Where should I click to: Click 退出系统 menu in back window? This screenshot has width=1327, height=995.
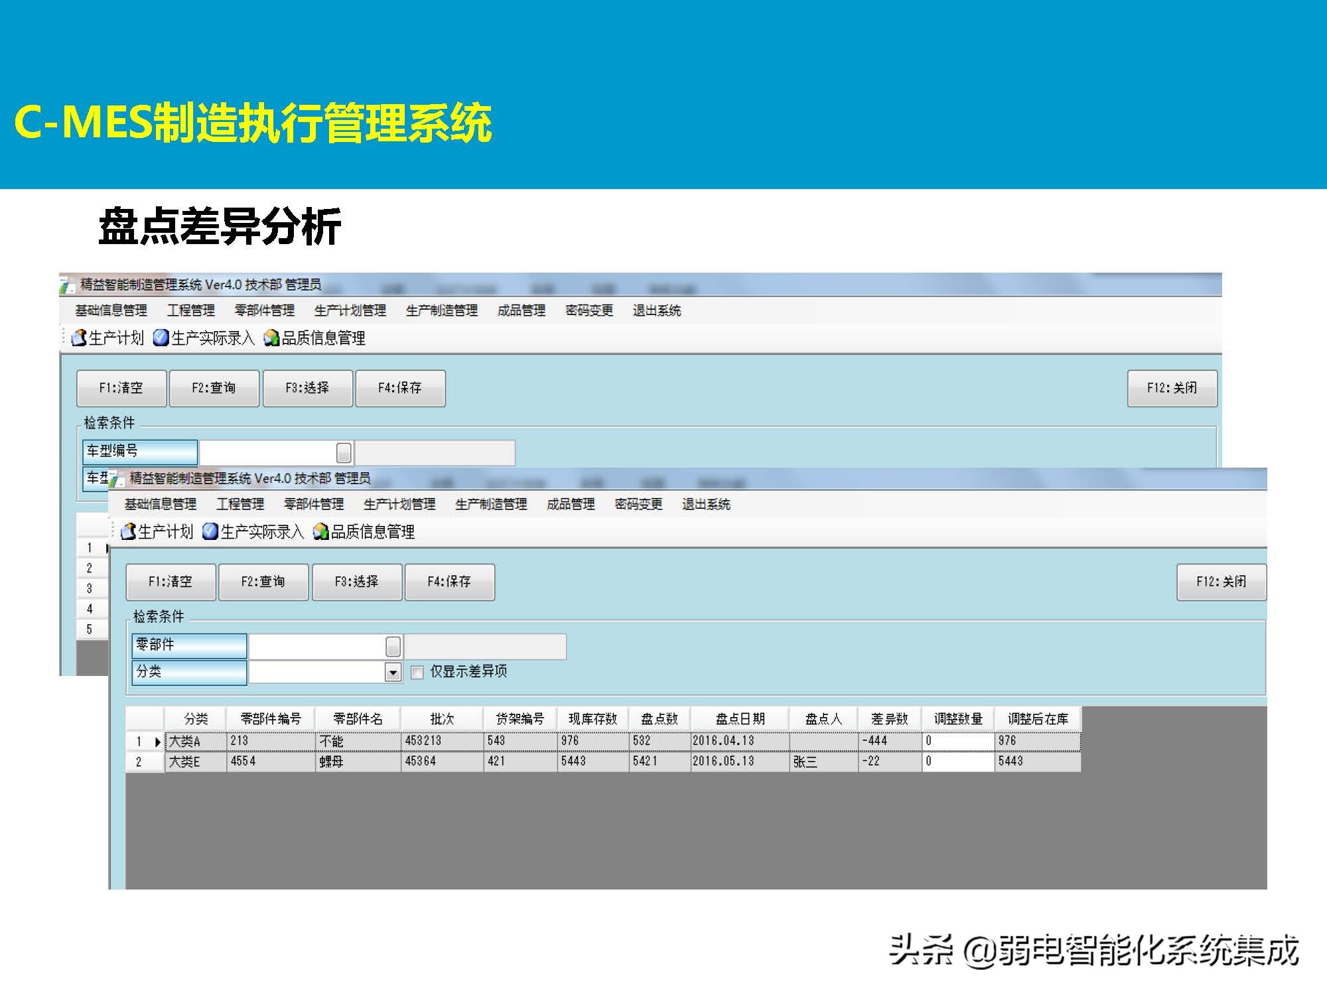tap(657, 310)
